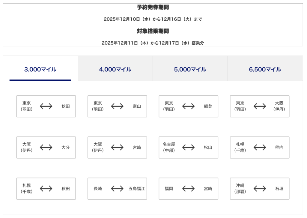
Task: Select the 東京(羽田) to 富山 route
Action: [117, 106]
